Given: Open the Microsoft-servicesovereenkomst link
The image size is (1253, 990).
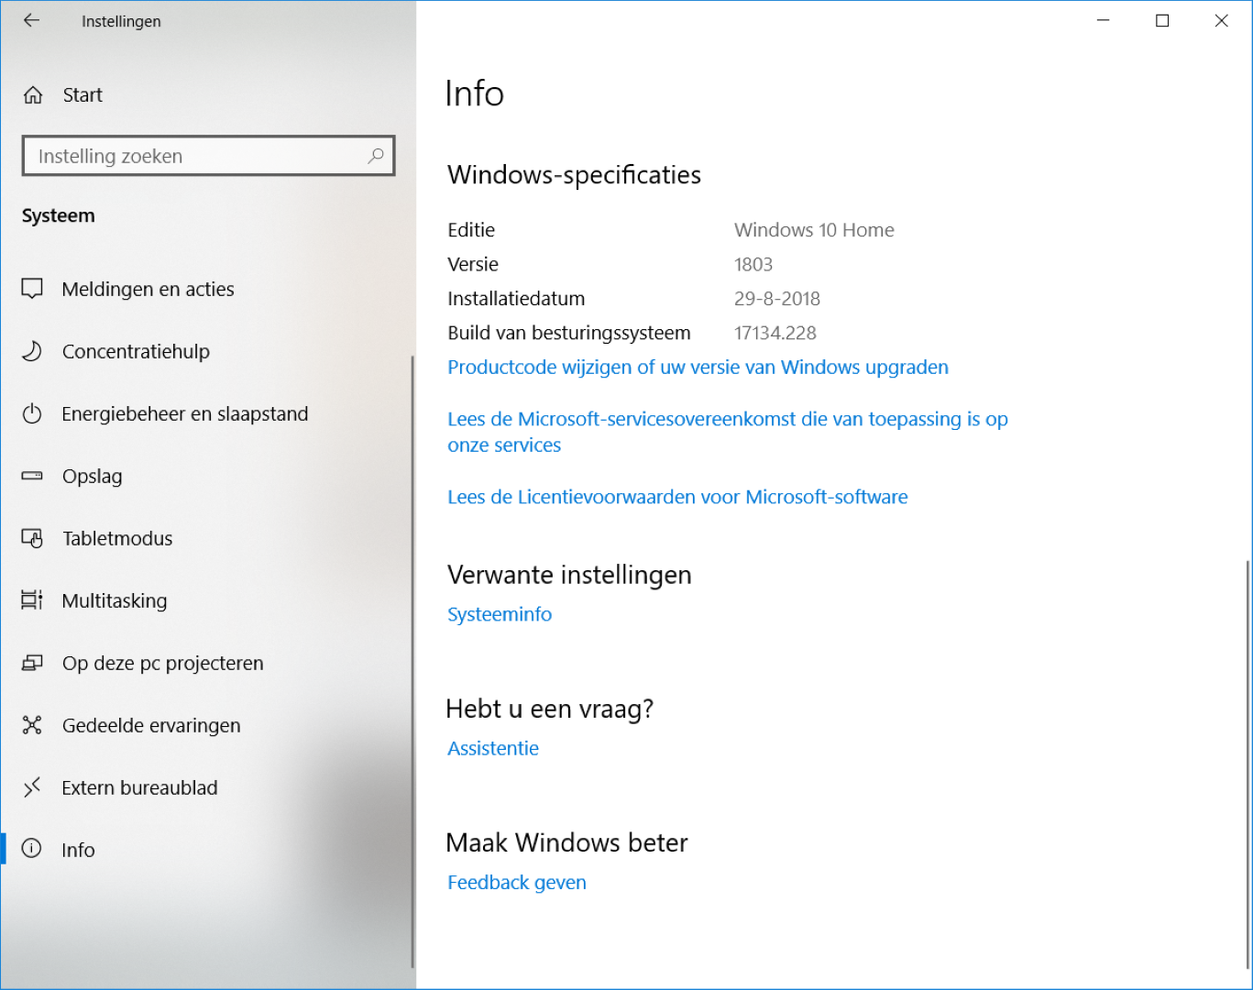Looking at the screenshot, I should [x=728, y=432].
